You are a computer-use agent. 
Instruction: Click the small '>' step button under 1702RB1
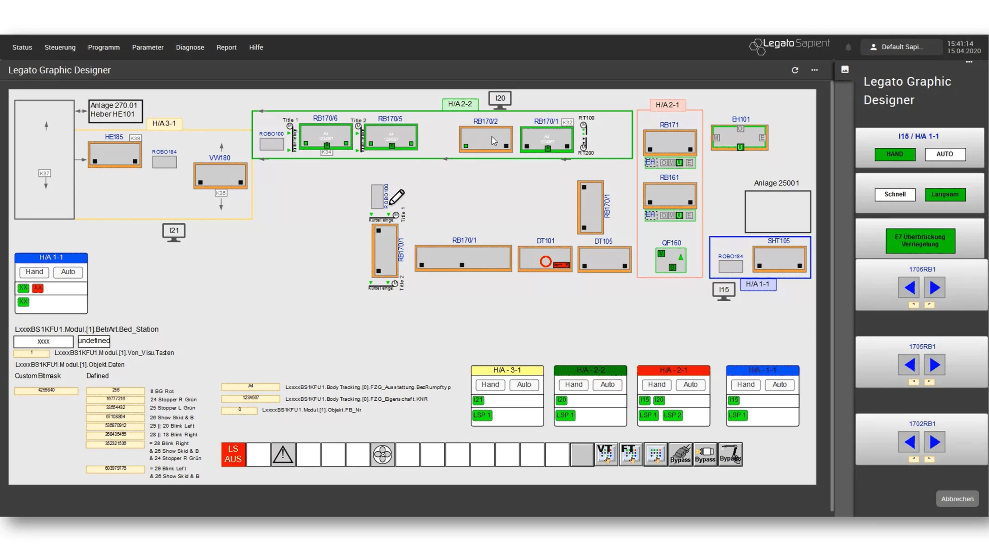tap(929, 459)
